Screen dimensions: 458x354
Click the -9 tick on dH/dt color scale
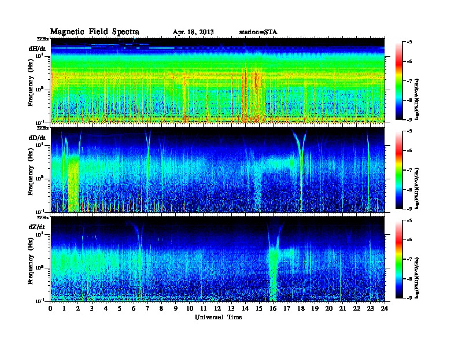tap(409, 120)
